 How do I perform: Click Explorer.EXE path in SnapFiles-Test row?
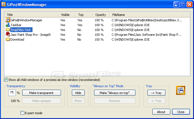point(131,30)
